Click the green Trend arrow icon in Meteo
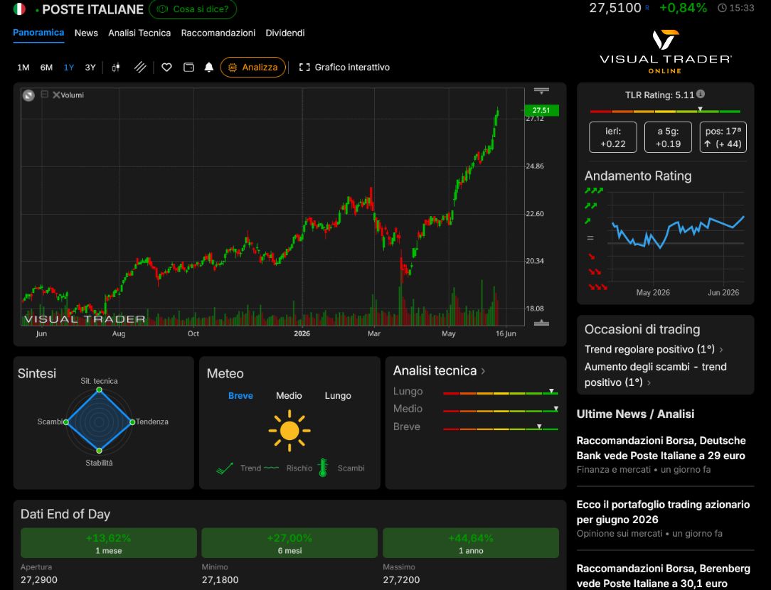 225,468
